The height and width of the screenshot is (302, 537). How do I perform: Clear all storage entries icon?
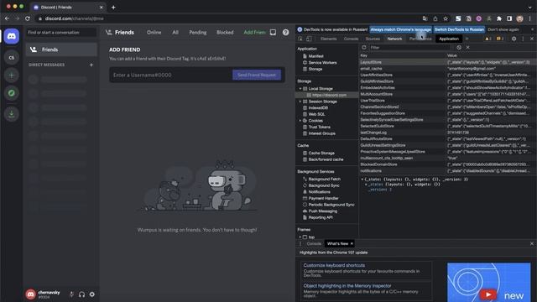459,47
